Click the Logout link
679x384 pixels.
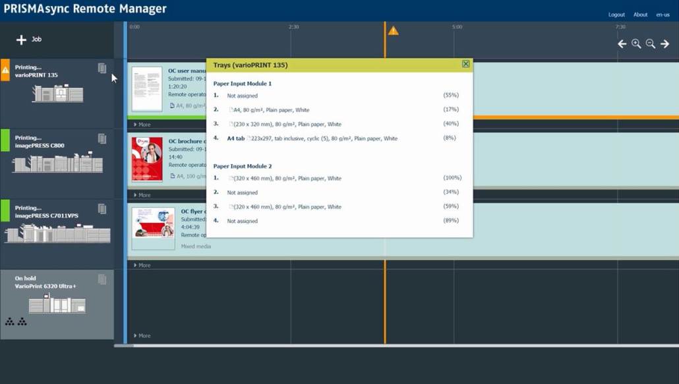tap(616, 15)
